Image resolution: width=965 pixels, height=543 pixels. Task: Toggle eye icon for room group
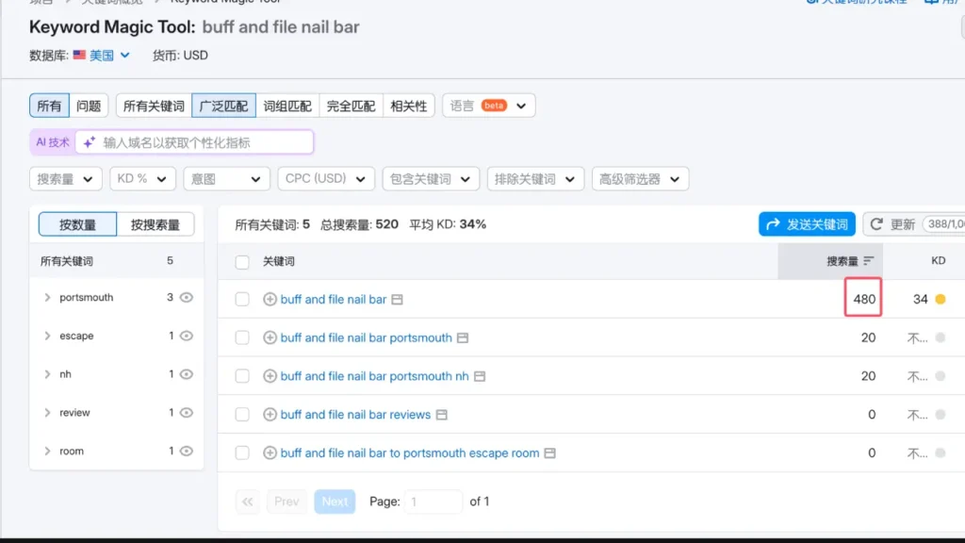187,452
